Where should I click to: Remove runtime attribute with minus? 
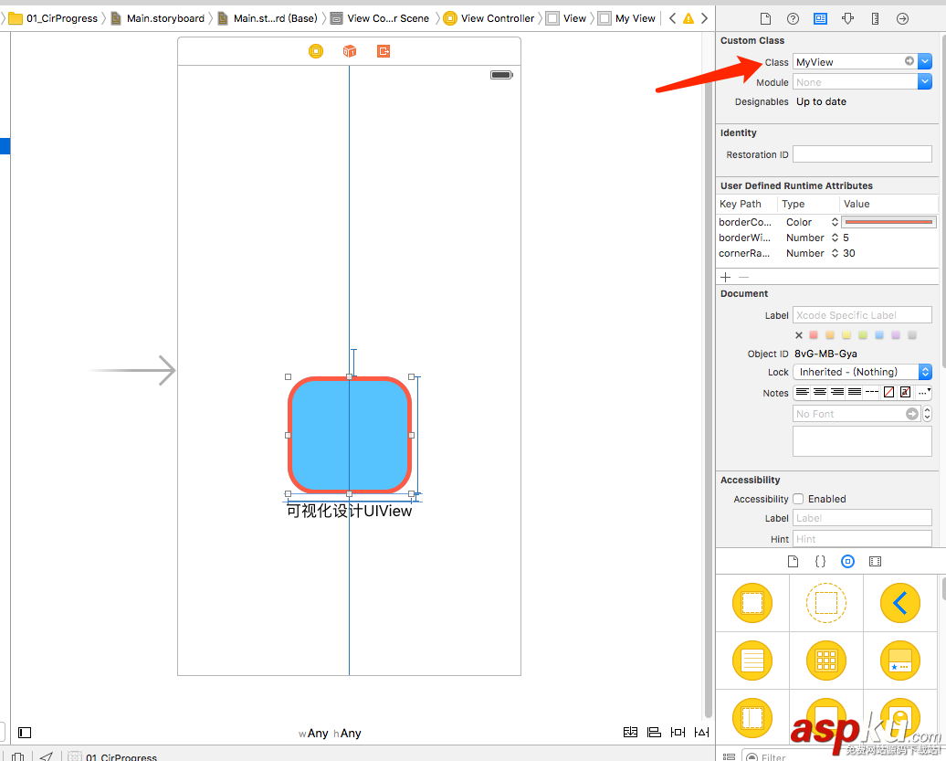[744, 277]
